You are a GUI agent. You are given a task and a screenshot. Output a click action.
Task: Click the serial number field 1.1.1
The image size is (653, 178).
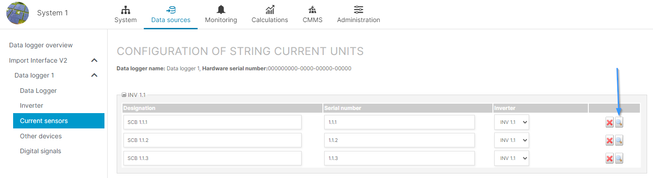click(399, 122)
